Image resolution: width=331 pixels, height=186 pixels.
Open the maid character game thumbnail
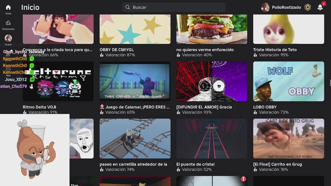58,29
